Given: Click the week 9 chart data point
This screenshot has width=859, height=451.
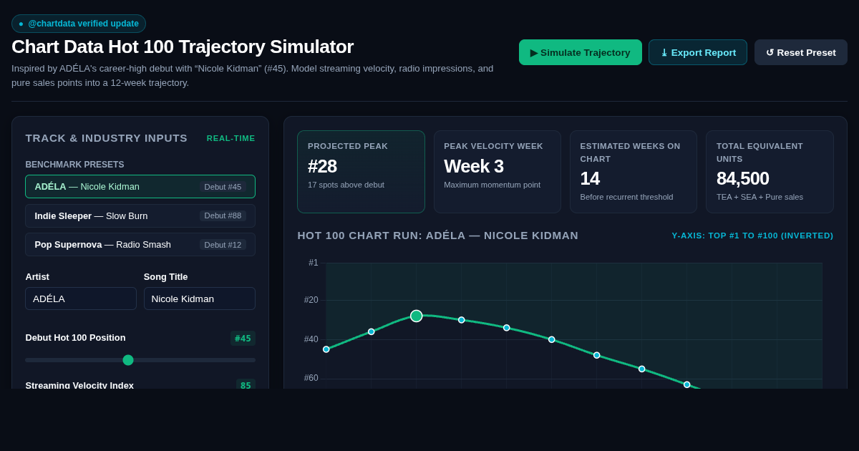Looking at the screenshot, I should (687, 384).
